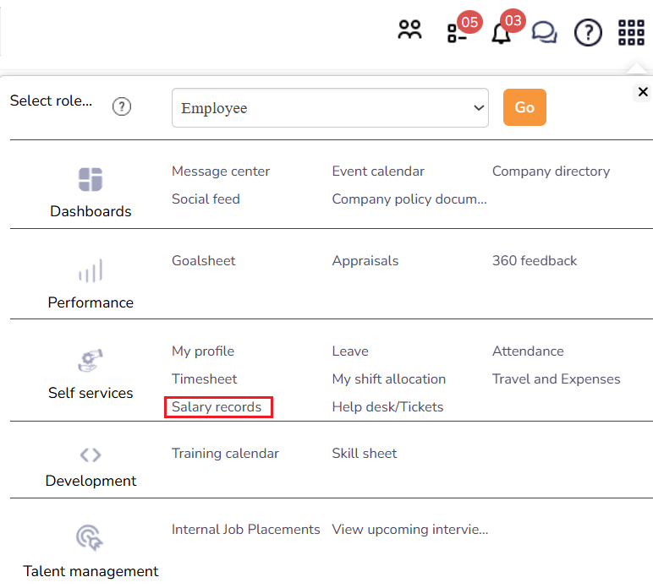Expand the Employee role dropdown
Screen dimensions: 653x588
coord(330,108)
